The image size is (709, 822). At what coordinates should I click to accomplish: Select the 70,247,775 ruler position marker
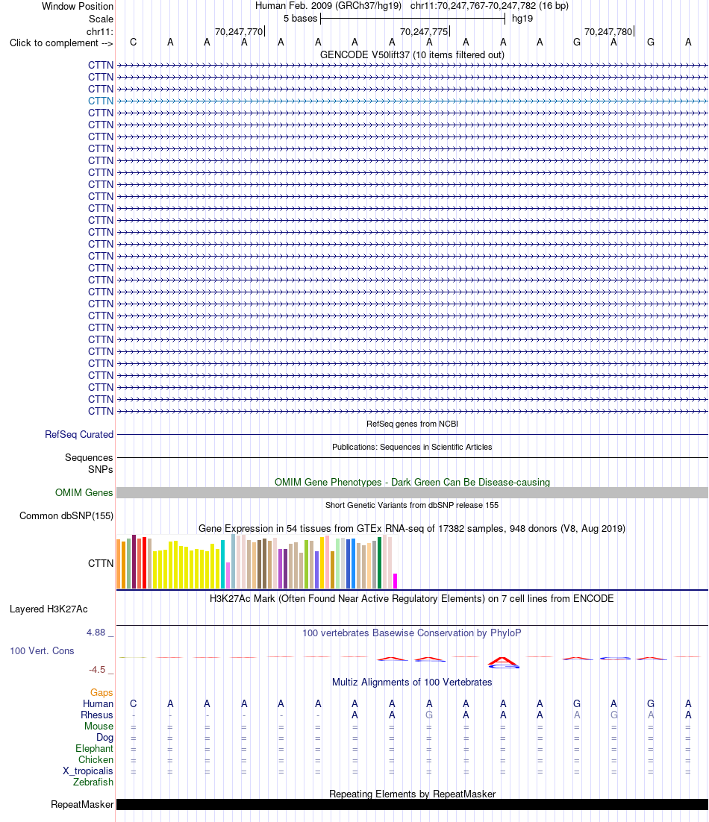(x=424, y=31)
